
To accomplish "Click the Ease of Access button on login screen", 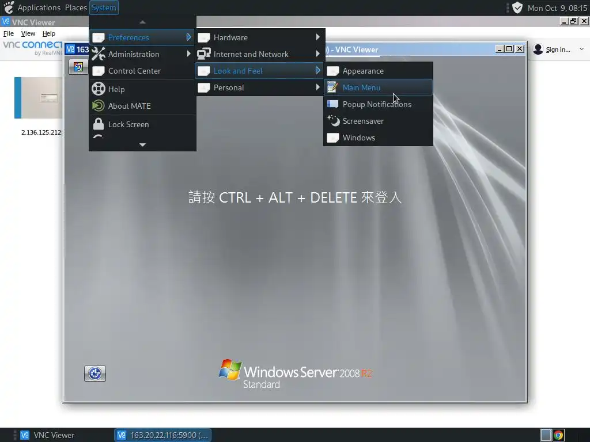I will 95,373.
